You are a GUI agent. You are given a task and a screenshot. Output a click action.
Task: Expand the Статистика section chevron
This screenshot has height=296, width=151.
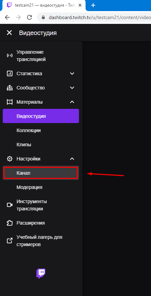pos(72,73)
